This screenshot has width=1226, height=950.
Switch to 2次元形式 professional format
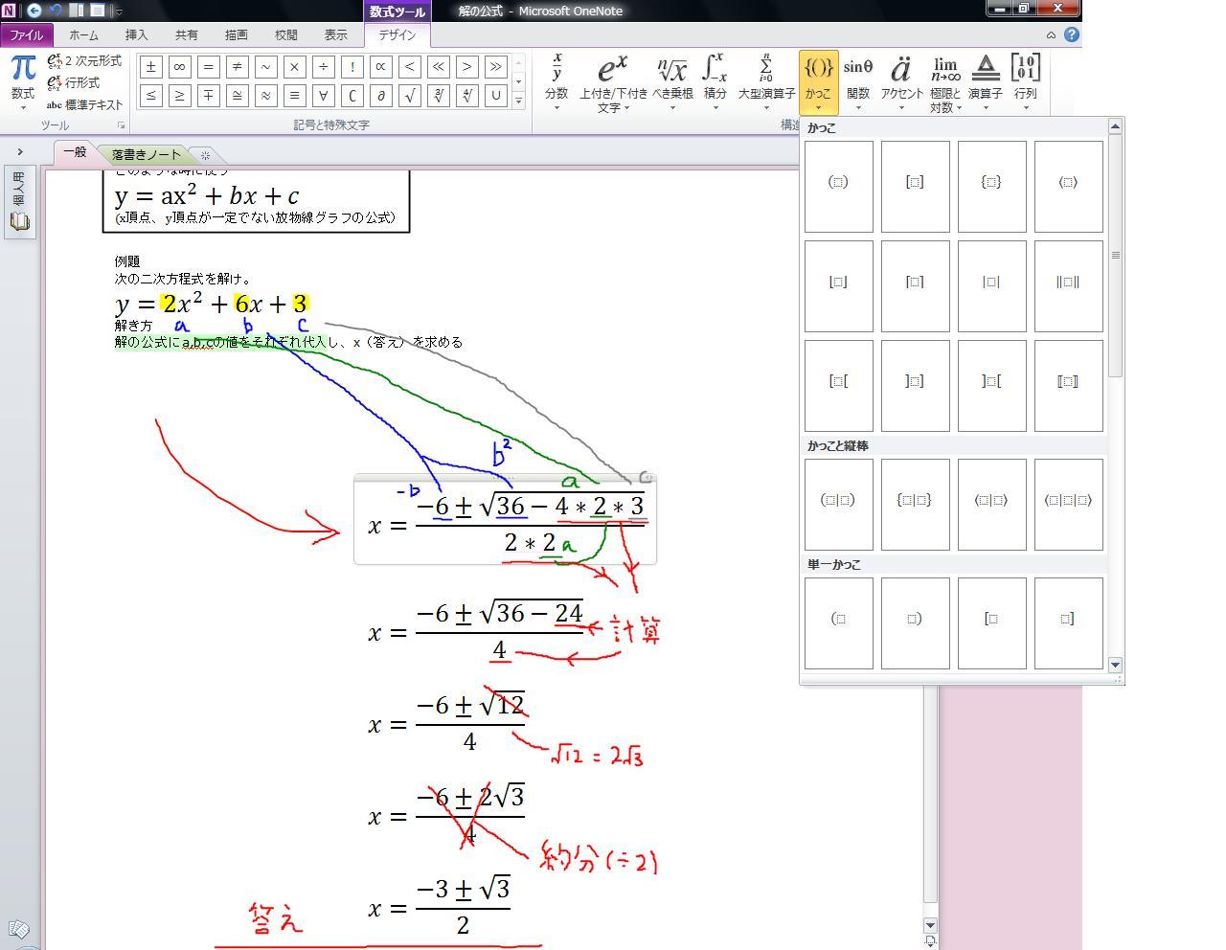84,61
